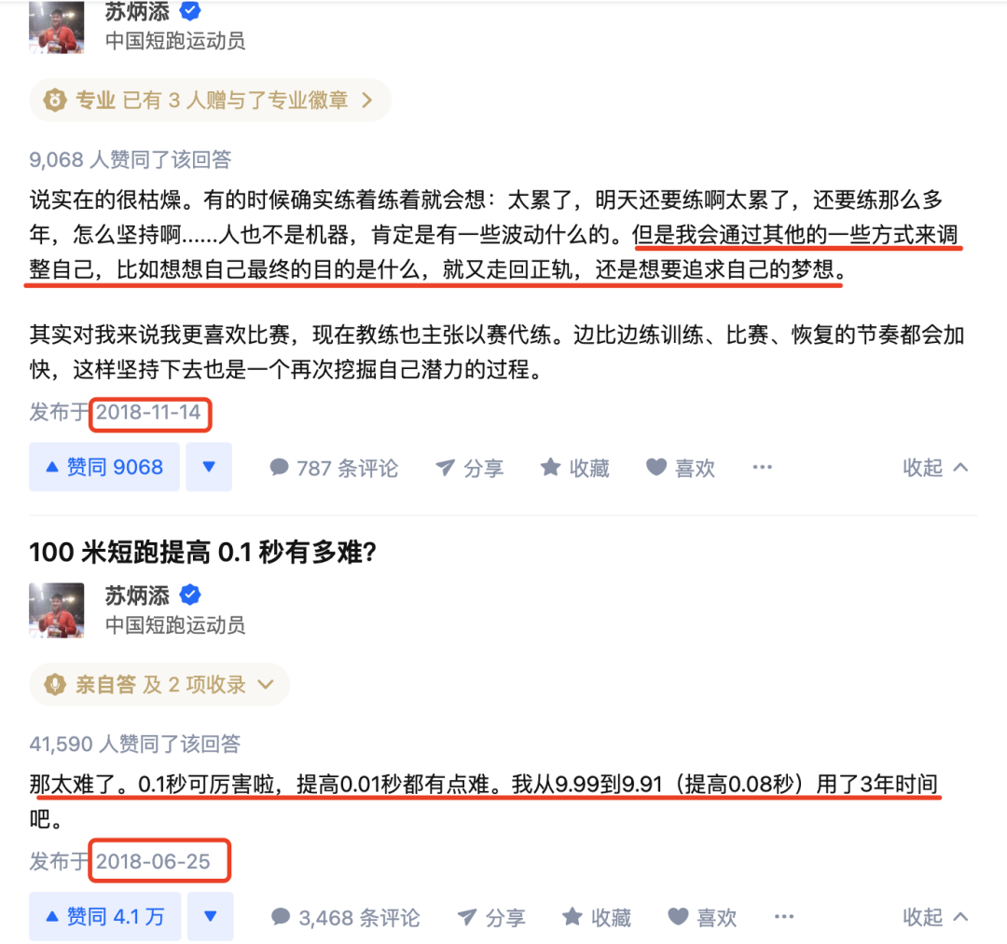Open the 专业徽章 badge banner
1007x944 pixels.
[x=210, y=100]
